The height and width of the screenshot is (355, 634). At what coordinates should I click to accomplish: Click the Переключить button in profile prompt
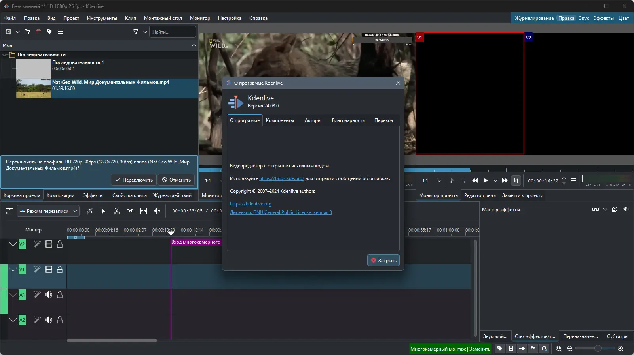click(134, 180)
